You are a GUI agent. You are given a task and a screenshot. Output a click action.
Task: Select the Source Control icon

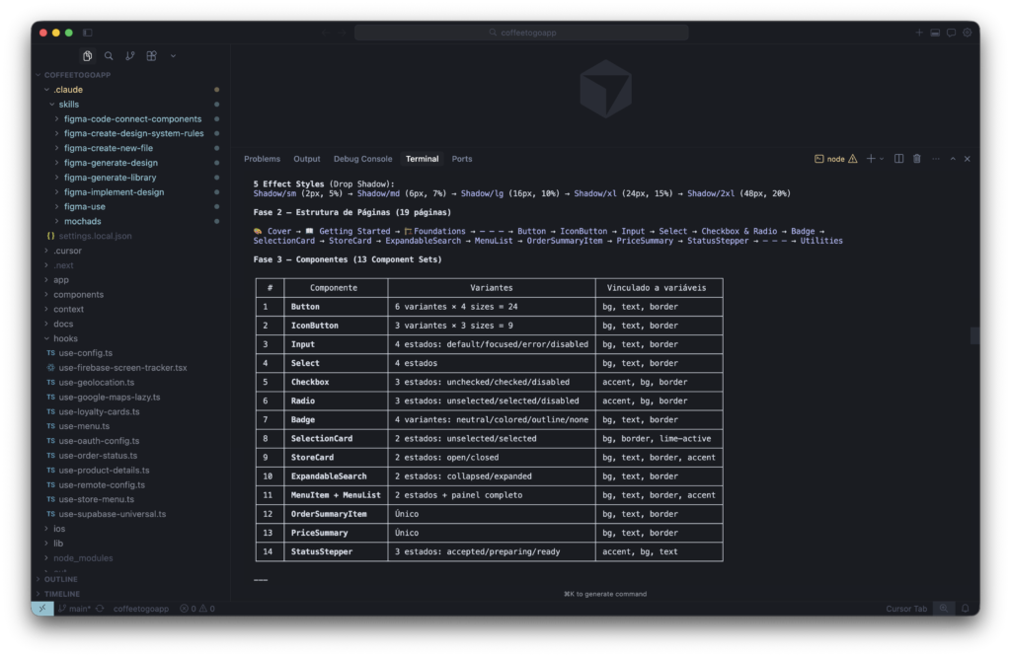pos(129,56)
